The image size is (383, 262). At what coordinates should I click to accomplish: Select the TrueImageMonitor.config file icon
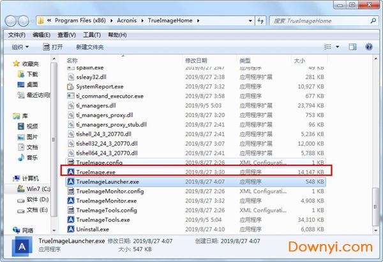71,191
